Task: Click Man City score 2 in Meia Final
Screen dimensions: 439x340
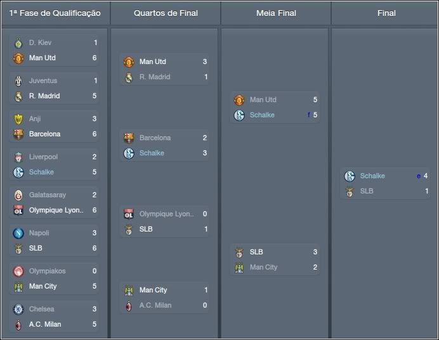Action: click(315, 267)
